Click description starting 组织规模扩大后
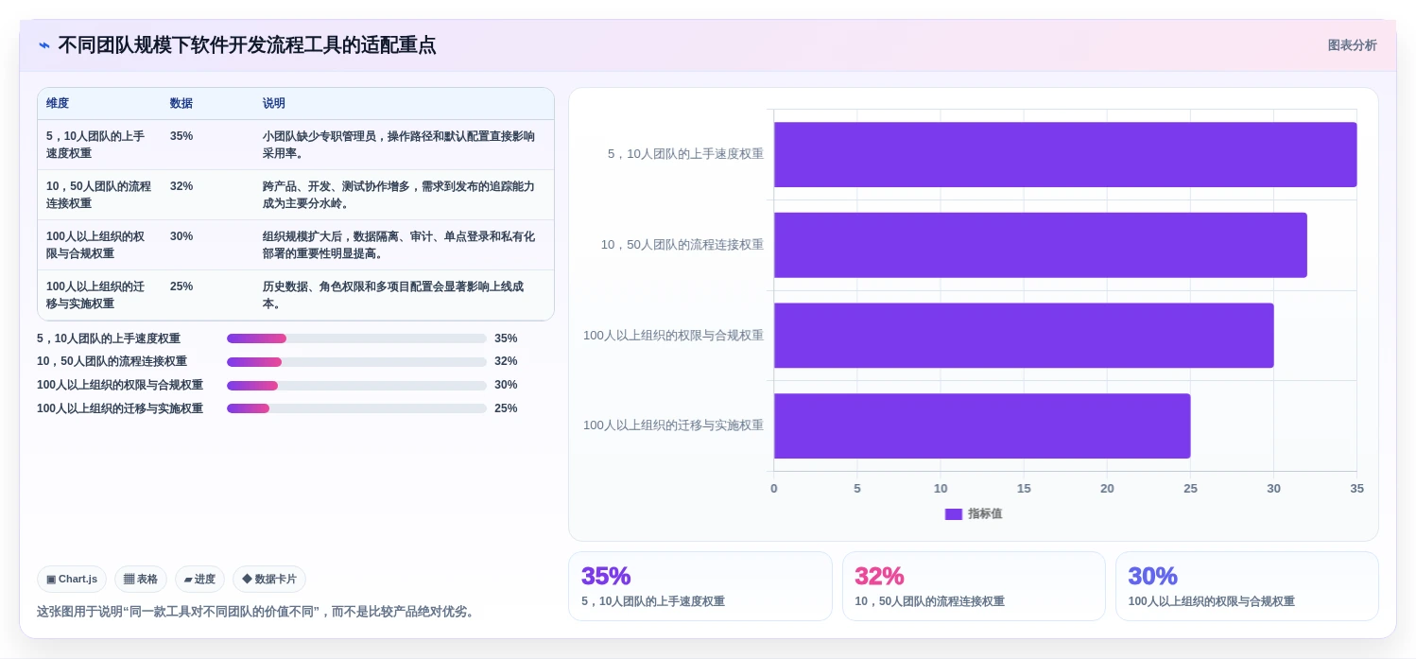Viewport: 1416px width, 659px height. coord(399,245)
